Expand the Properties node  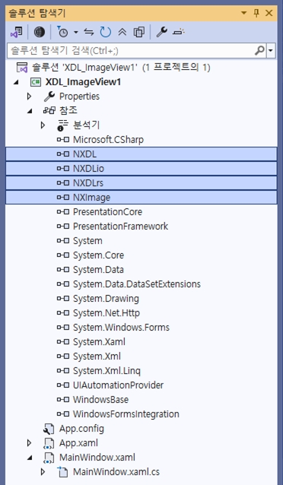click(x=29, y=97)
